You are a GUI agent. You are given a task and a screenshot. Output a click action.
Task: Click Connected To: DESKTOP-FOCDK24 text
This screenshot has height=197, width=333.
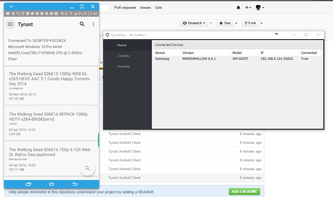tap(37, 41)
